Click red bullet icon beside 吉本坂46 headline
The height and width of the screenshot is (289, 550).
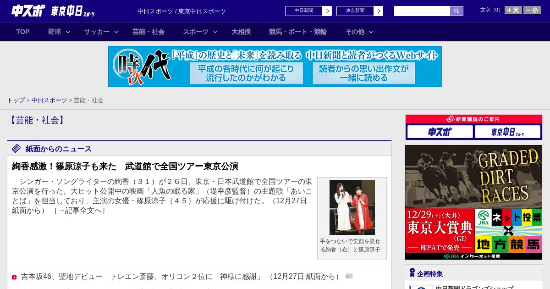click(14, 277)
